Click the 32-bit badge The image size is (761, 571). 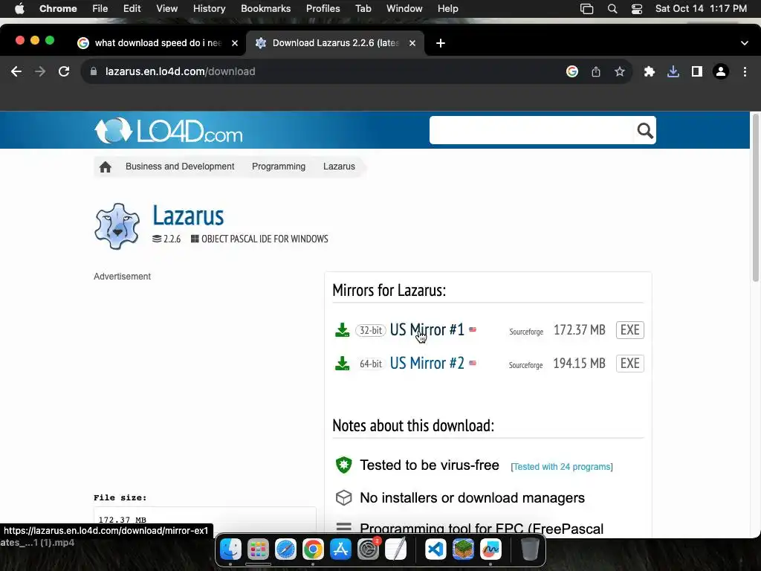371,330
